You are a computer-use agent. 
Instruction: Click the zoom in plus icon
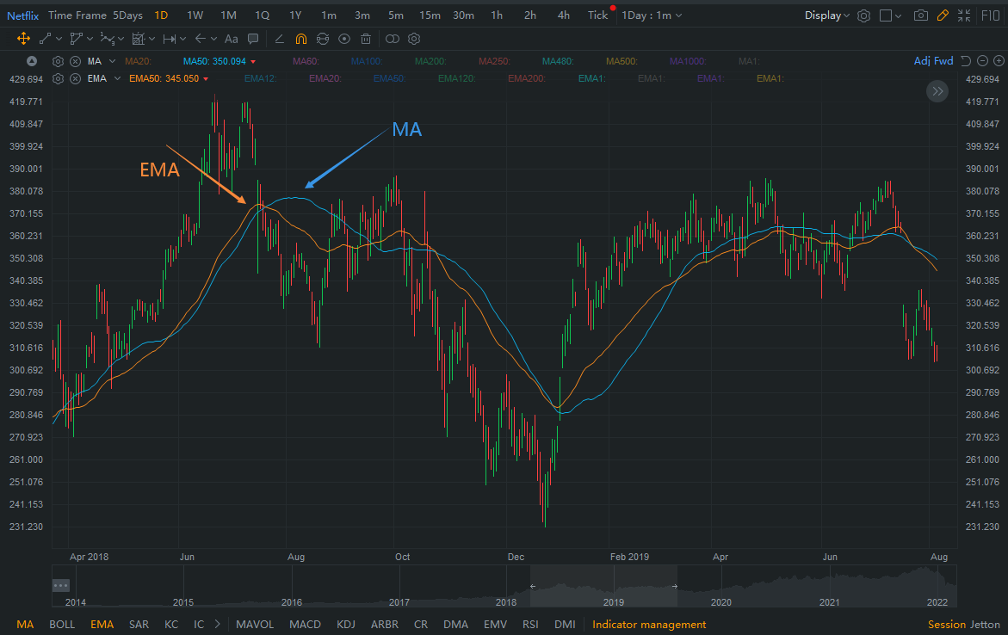[x=999, y=61]
